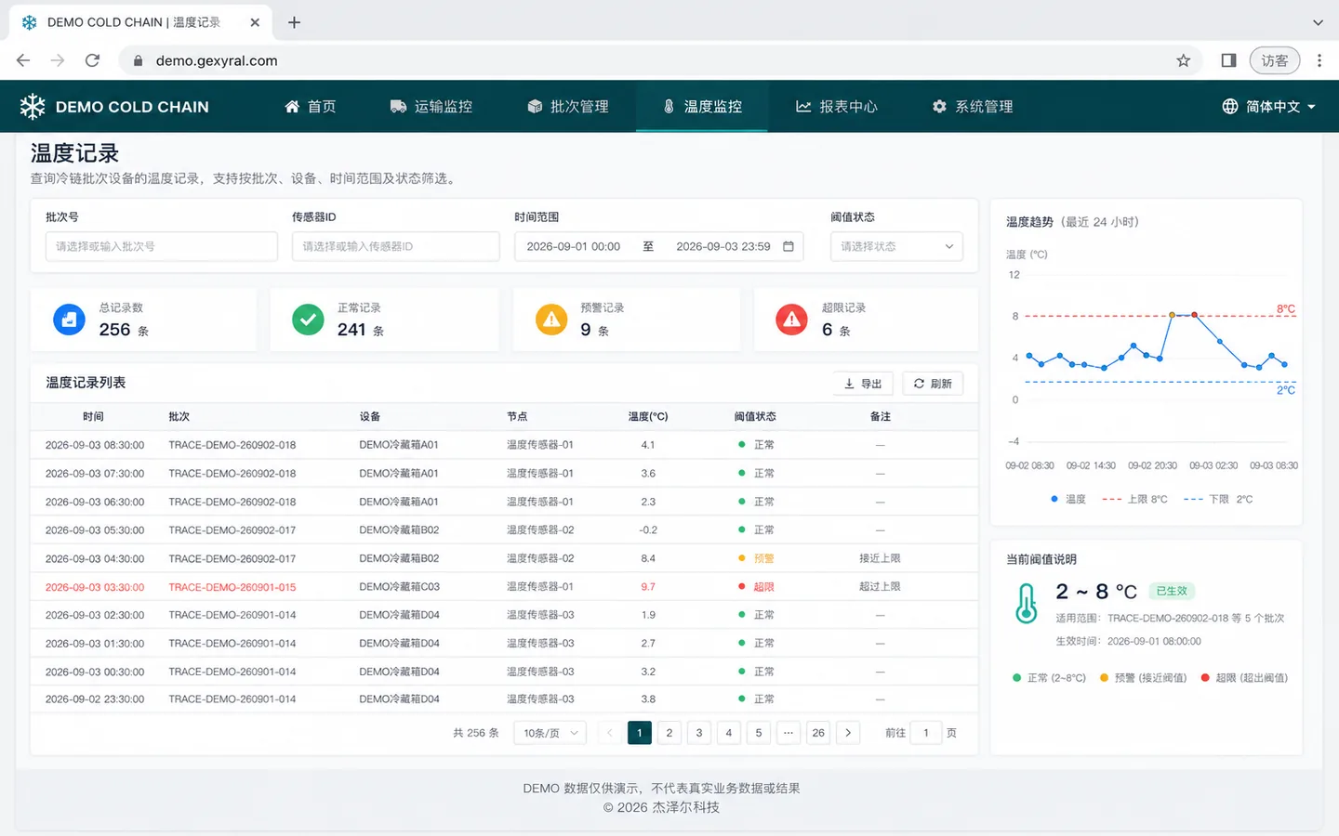The height and width of the screenshot is (836, 1339).
Task: Open Chrome's three-dot menu
Action: tap(1319, 60)
